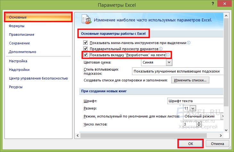This screenshot has width=234, height=152.
Task: Confirm settings with the OK button
Action: (191, 144)
